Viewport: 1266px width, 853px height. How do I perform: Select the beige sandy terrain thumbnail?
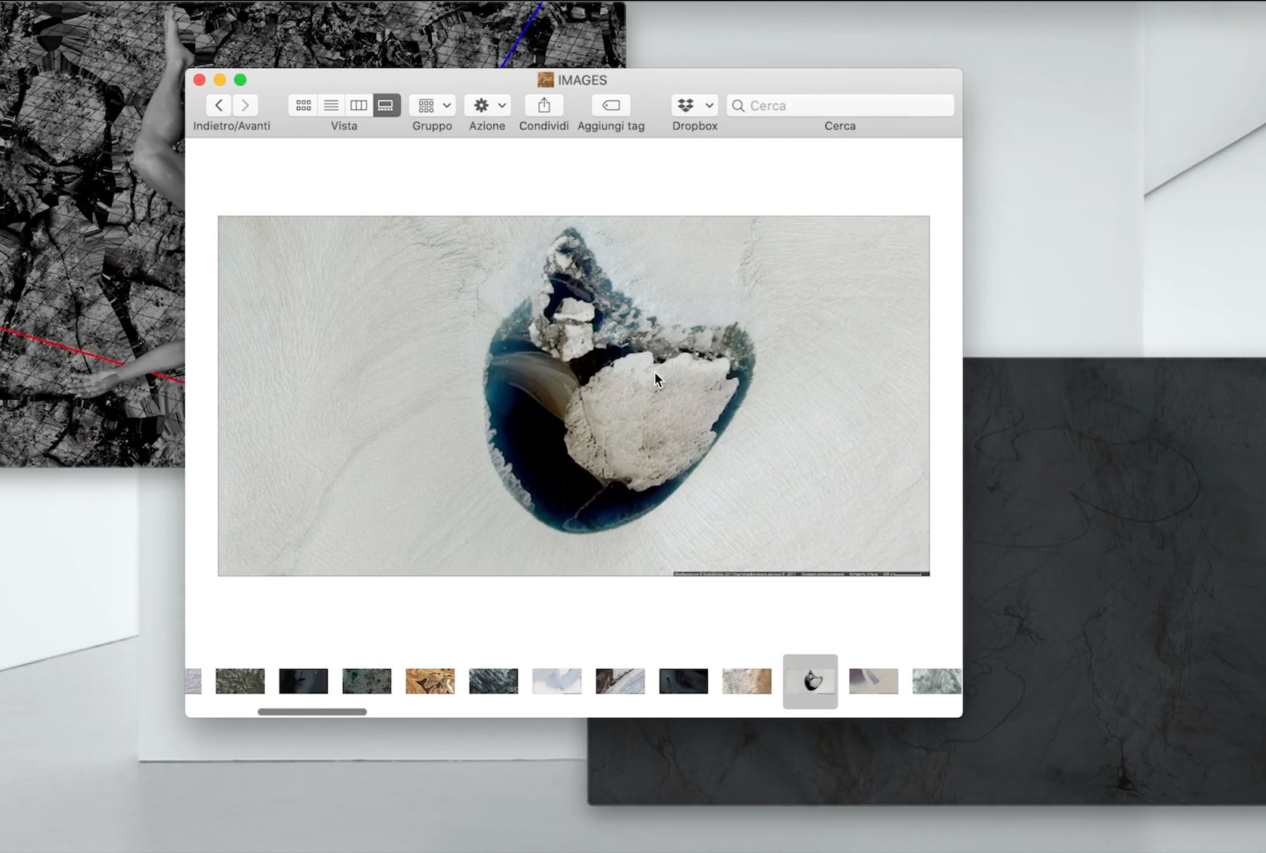click(747, 681)
